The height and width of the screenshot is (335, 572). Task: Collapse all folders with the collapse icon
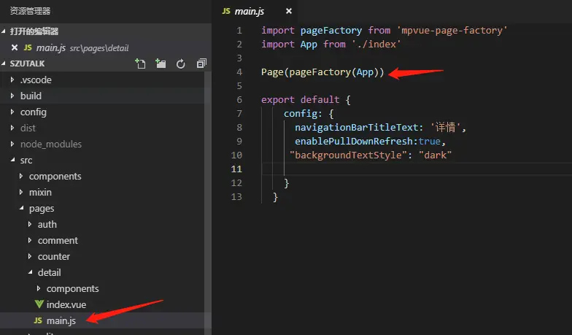201,63
